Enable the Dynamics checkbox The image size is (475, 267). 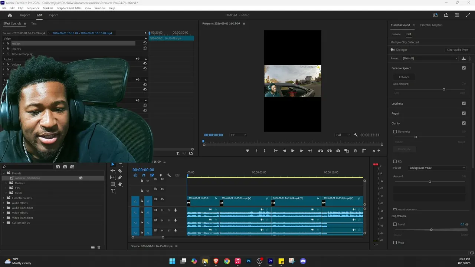click(395, 132)
